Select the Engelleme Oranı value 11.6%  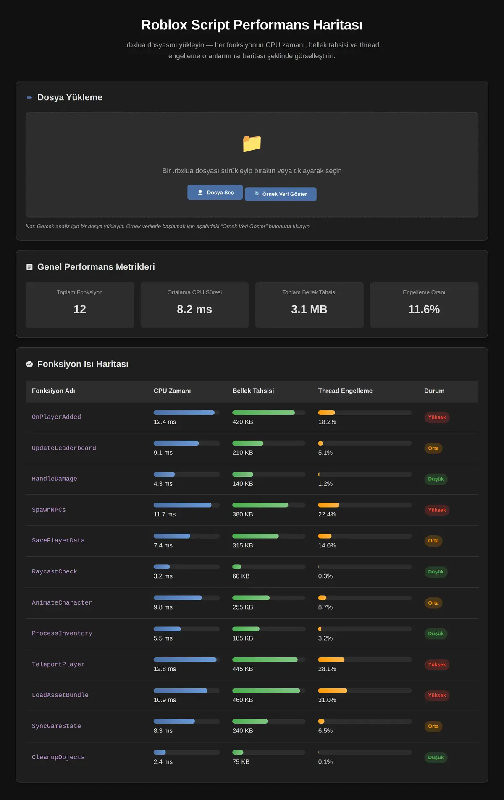point(424,310)
